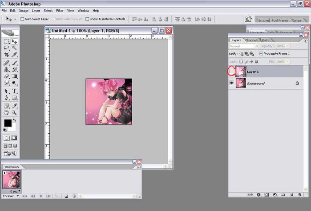
Task: Select the Zoom magnifier tool
Action: (14, 113)
